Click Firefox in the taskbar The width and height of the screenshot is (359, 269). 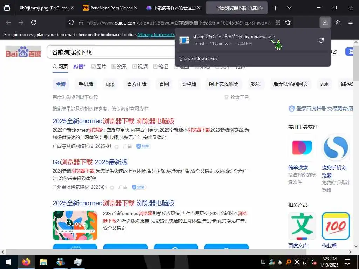(x=26, y=262)
